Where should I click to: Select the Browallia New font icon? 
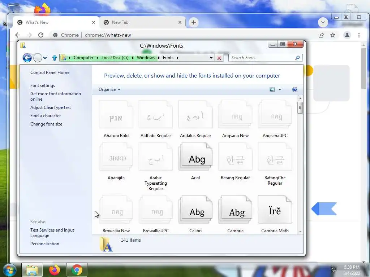(x=116, y=210)
